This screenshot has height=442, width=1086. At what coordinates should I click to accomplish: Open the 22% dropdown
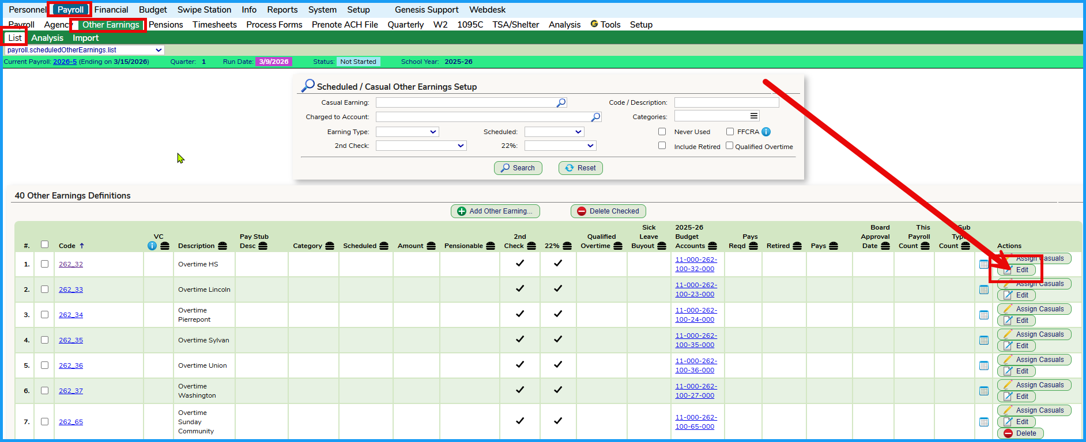pos(560,146)
